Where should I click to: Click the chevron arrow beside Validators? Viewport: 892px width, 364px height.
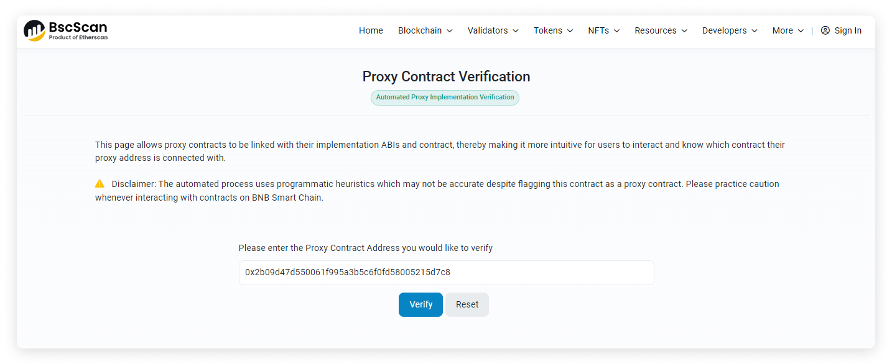click(x=515, y=31)
